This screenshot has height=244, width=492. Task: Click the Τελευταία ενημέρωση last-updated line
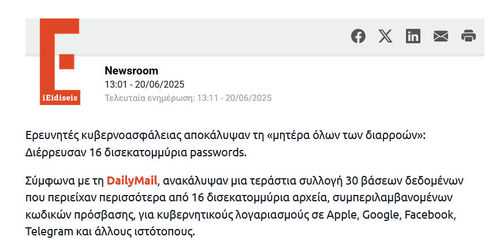[x=188, y=98]
